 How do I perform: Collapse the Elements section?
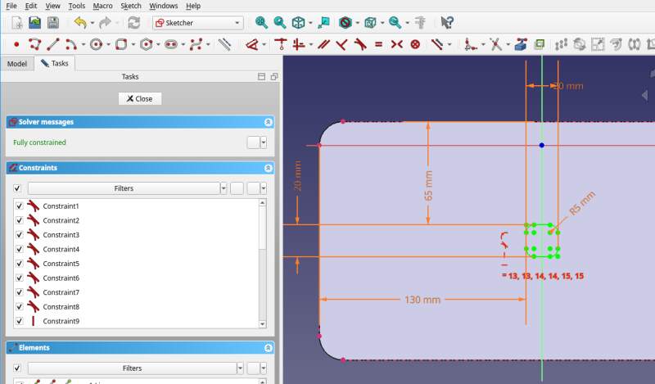(269, 348)
